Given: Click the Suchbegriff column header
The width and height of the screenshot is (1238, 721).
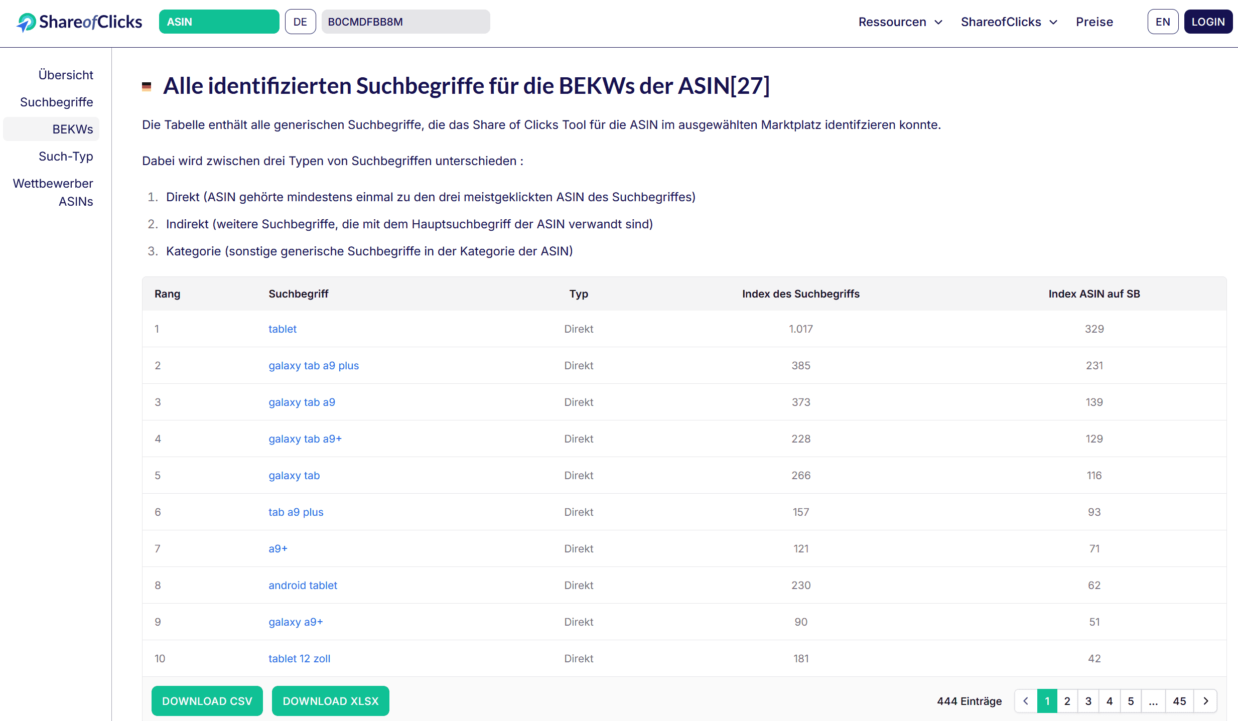Looking at the screenshot, I should coord(298,294).
